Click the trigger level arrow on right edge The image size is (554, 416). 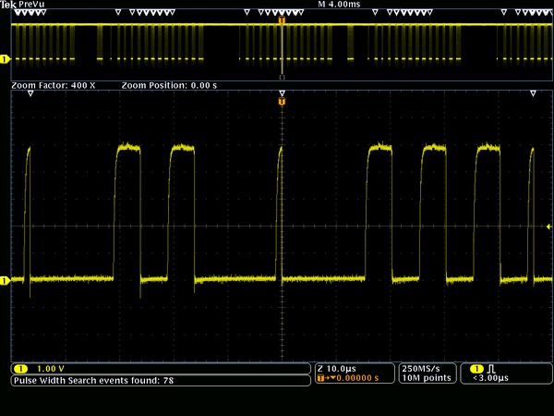pyautogui.click(x=548, y=226)
